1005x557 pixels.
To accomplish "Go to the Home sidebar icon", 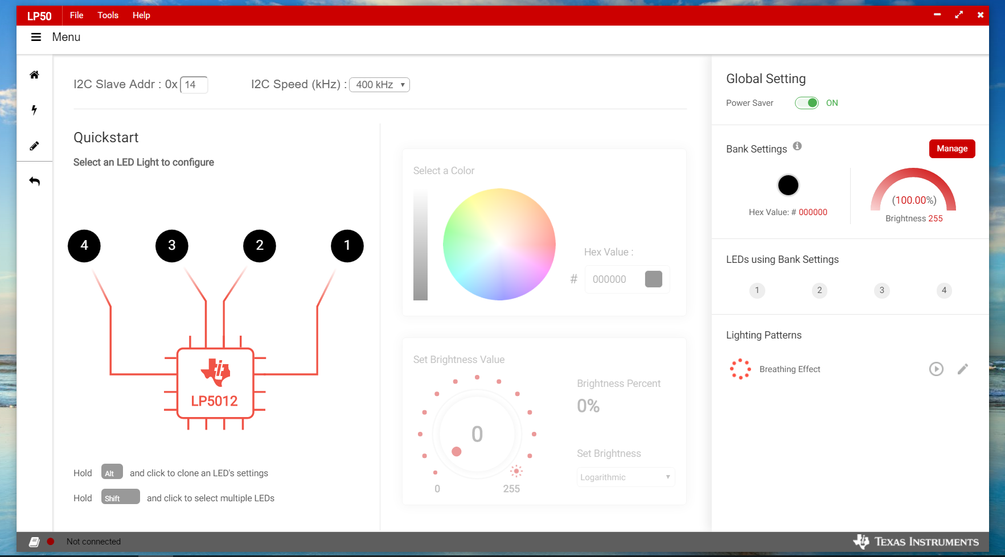I will pos(34,75).
